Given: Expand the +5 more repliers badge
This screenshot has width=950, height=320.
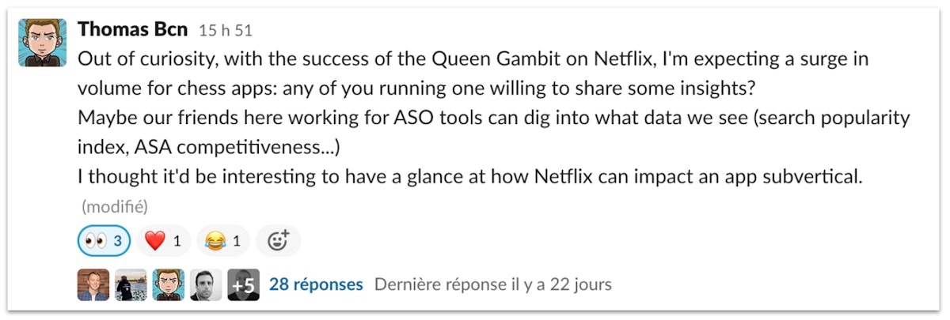Looking at the screenshot, I should pyautogui.click(x=243, y=284).
